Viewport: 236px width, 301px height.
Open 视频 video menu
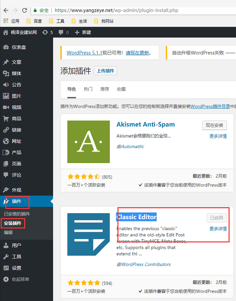coord(27,107)
